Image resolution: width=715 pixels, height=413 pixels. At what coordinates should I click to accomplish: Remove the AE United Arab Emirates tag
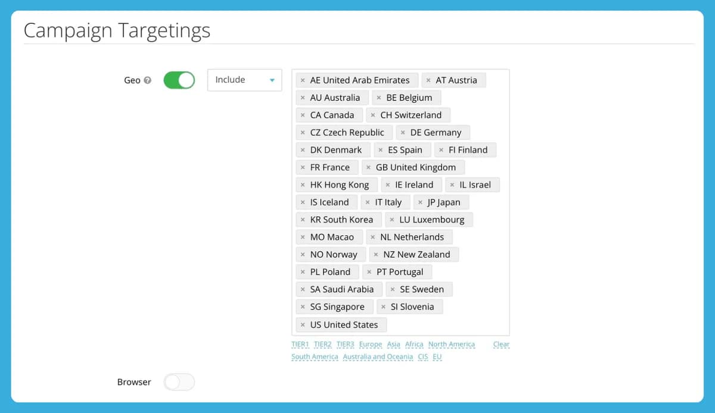coord(303,80)
